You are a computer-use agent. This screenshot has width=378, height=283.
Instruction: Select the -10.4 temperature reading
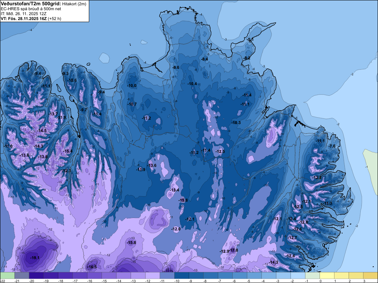192,84
